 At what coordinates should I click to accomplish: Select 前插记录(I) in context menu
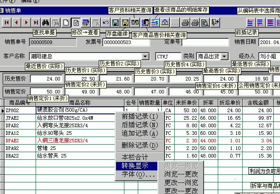coord(140,117)
